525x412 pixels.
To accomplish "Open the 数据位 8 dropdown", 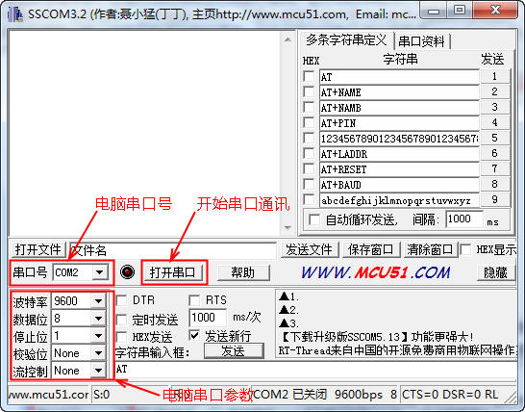I will coord(98,318).
